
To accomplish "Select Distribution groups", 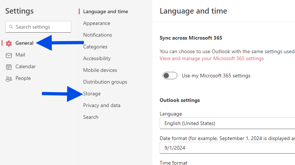I will pos(105,82).
